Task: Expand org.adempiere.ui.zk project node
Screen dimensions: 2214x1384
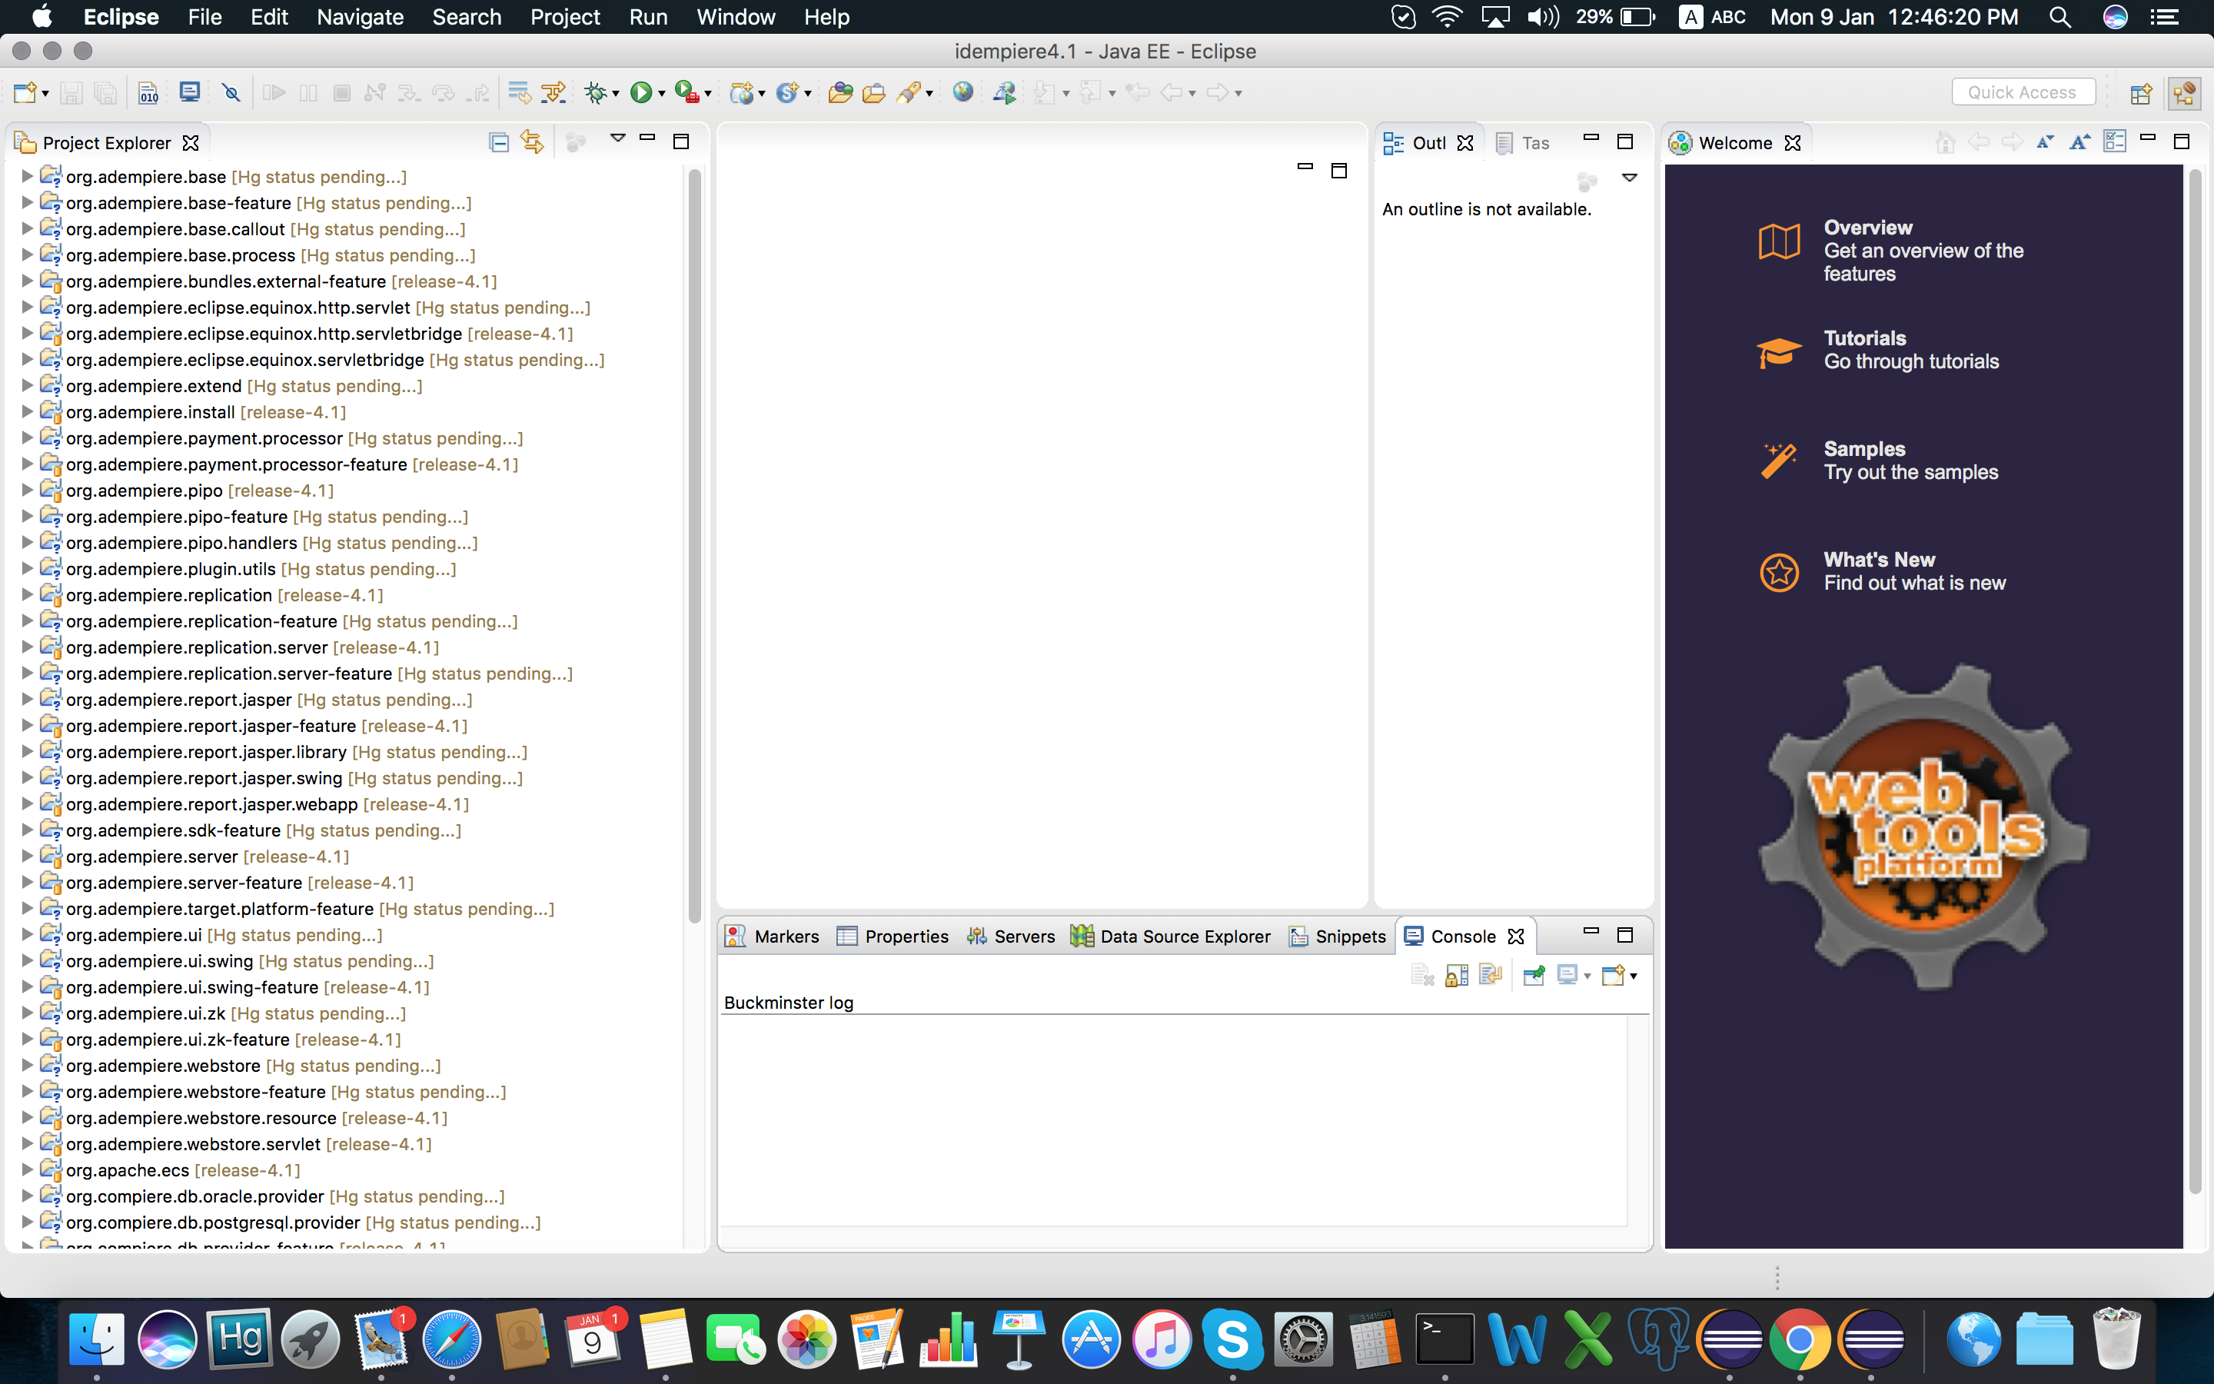Action: [28, 1013]
